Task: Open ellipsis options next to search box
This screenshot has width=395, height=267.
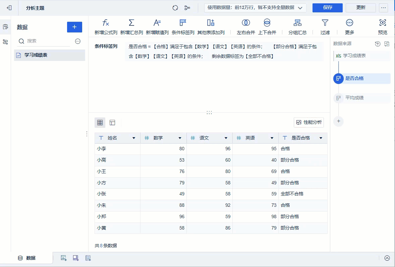Action: pos(78,41)
